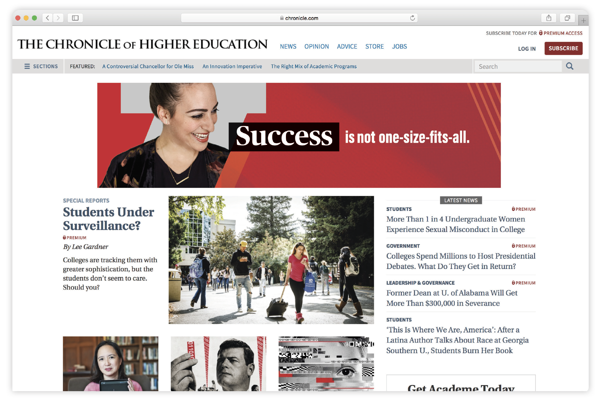Screen dimensions: 601x404
Task: Open the 'Students Under Surveillance?' headline
Action: click(108, 219)
